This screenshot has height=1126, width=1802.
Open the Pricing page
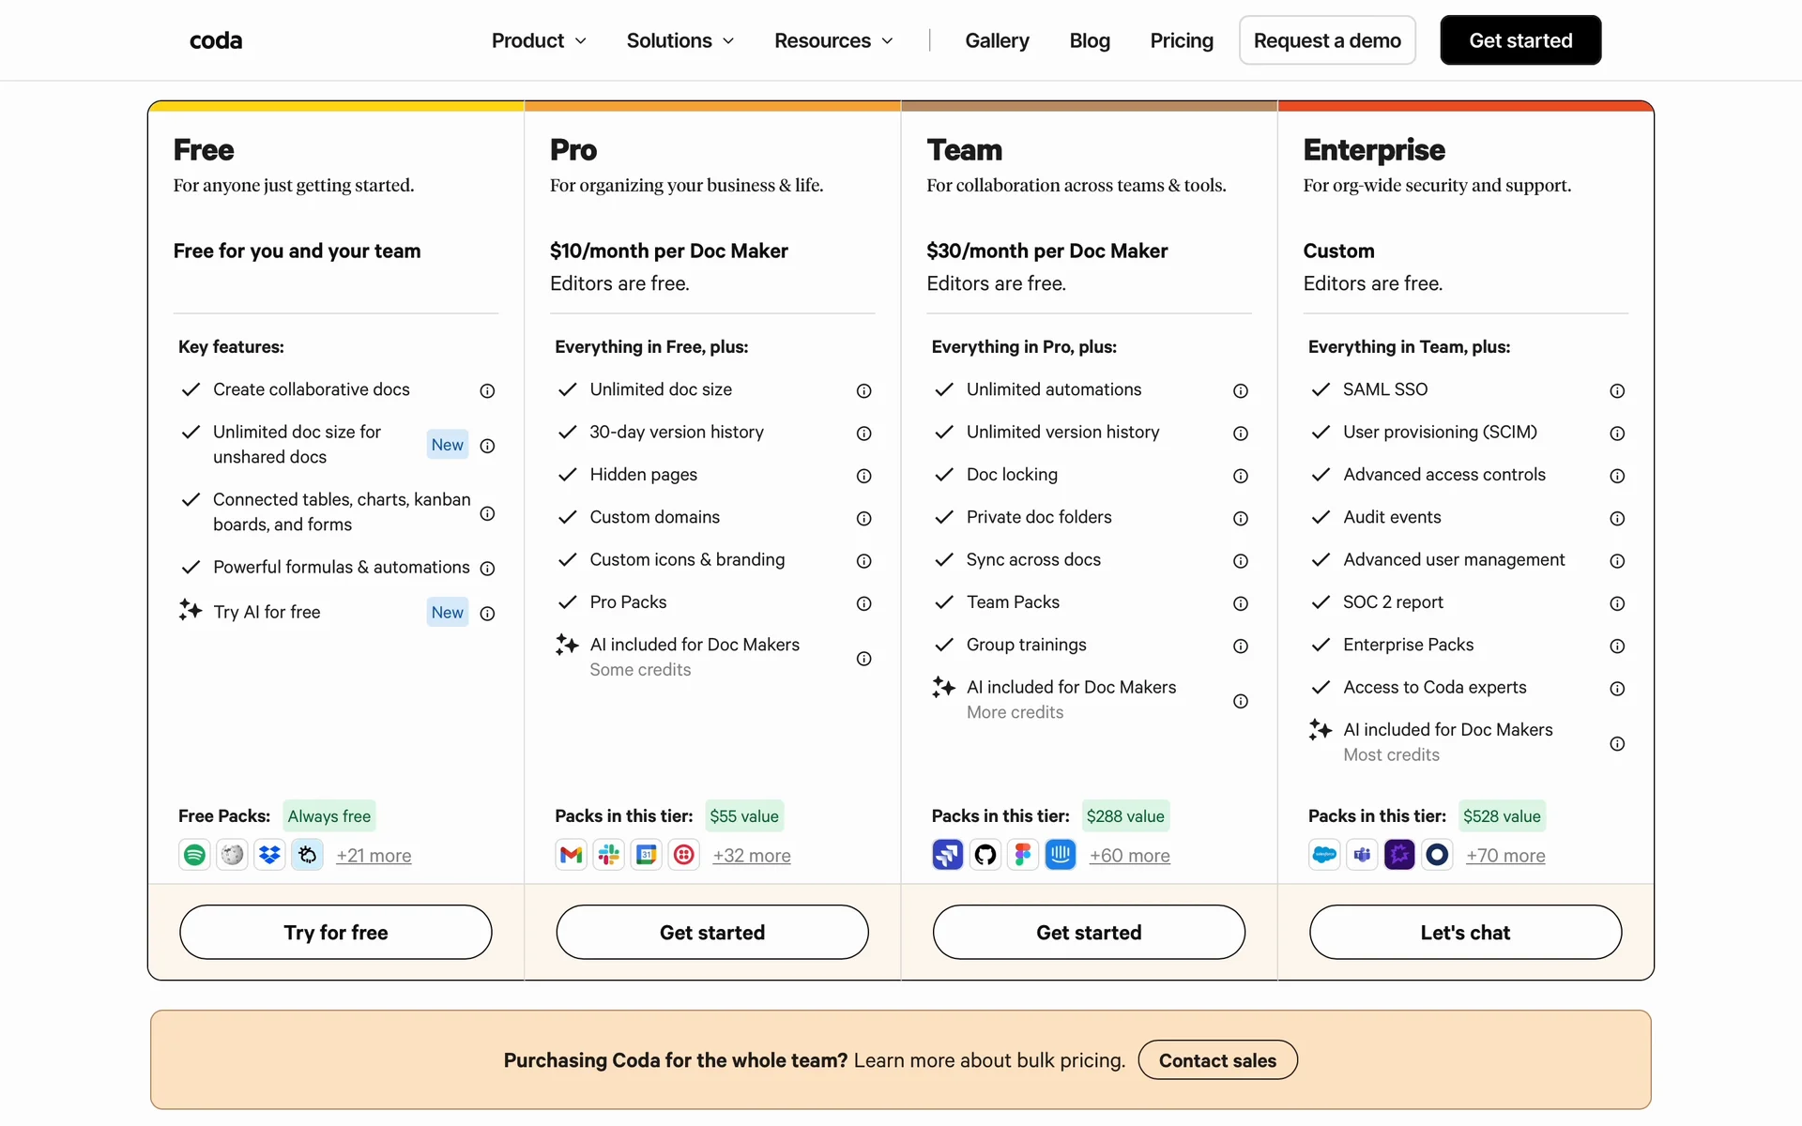1182,40
